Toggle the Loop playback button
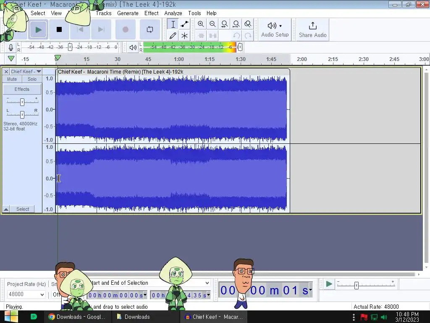Screen dimensions: 430x323 150,29
